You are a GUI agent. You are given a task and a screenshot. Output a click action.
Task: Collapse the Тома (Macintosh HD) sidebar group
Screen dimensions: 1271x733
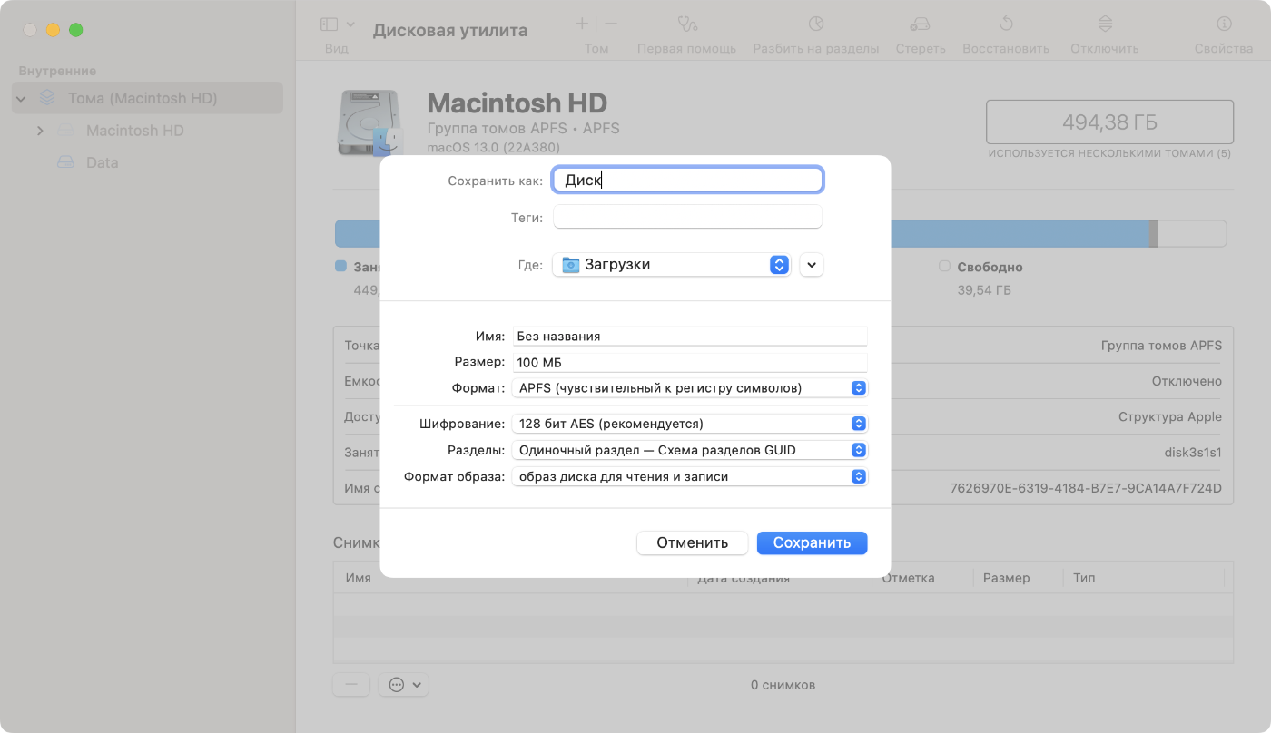point(21,99)
